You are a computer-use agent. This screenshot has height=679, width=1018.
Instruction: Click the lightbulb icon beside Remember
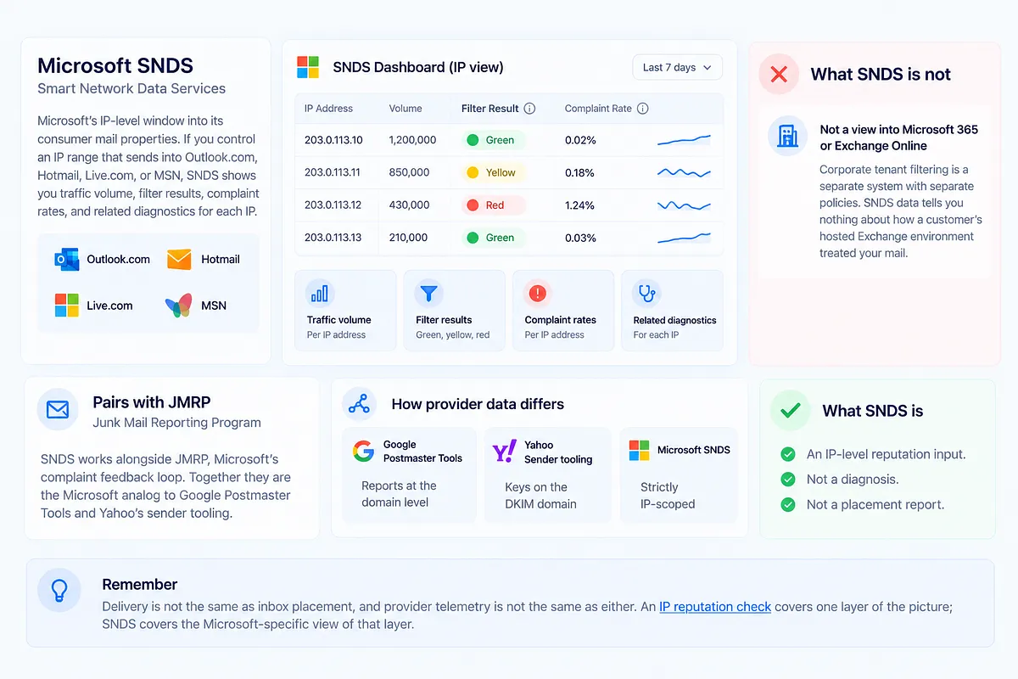pos(59,590)
